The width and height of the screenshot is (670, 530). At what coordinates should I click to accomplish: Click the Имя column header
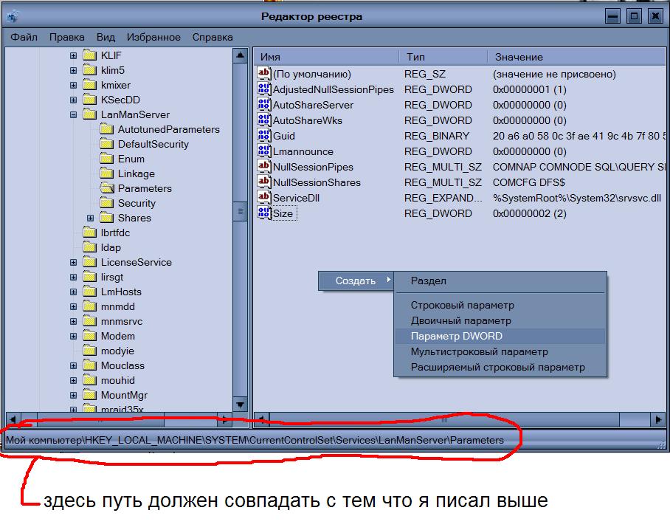[270, 57]
